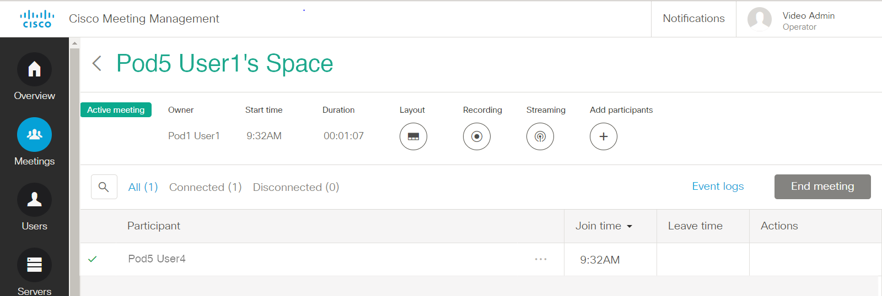Open the Pod5 User4 more-options ellipsis
Screen dimensions: 882x296
point(541,259)
